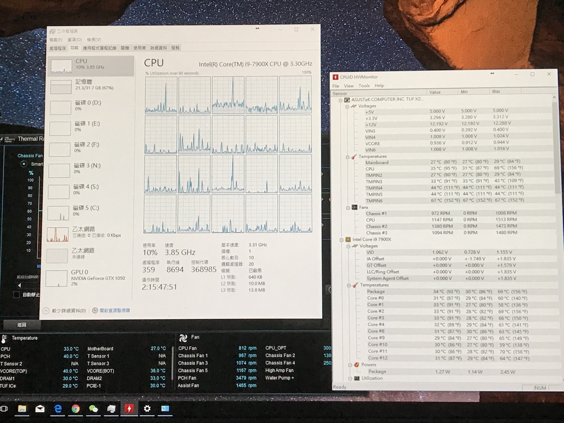Open the Task View button on the taskbar

4,409
